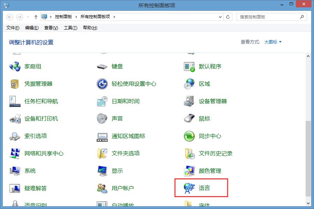
Task: Click the vertical scrollbar down arrow
Action: coord(308,203)
